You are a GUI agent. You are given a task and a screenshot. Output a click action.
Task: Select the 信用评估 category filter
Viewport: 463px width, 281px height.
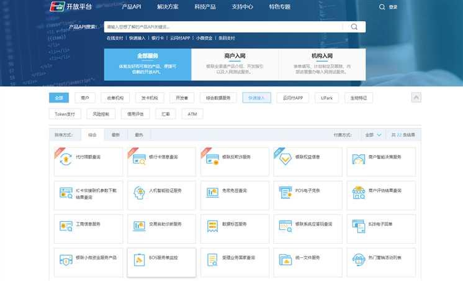pyautogui.click(x=135, y=114)
